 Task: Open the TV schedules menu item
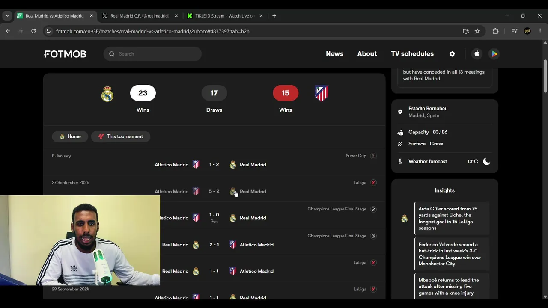(412, 54)
